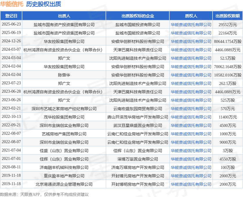Viewport: 243px width, 197px height.
Task: Open 华能贵诚信托有限公司 link in 70062.1648万股 row
Action: [191, 67]
